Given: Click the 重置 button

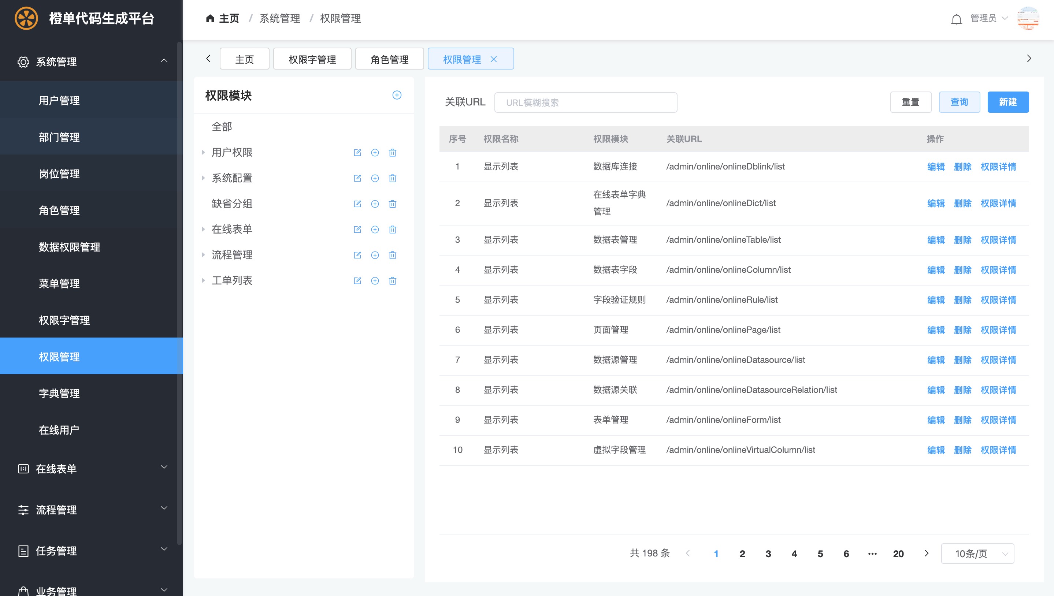Looking at the screenshot, I should (x=910, y=102).
